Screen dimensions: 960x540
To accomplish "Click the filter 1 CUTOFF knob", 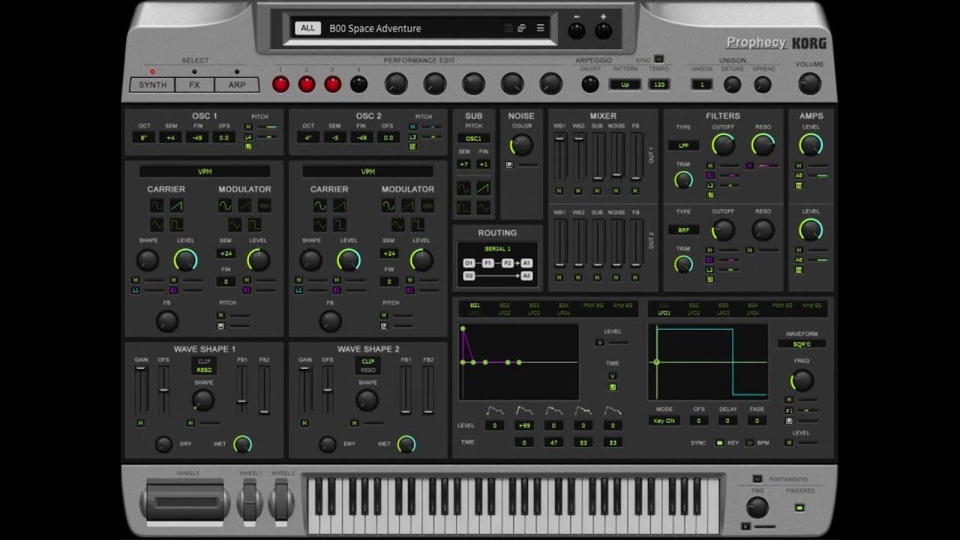I will 723,145.
